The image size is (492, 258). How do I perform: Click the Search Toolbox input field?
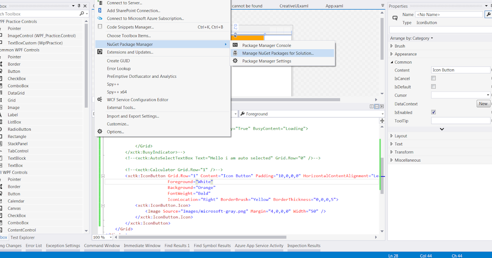[x=39, y=14]
